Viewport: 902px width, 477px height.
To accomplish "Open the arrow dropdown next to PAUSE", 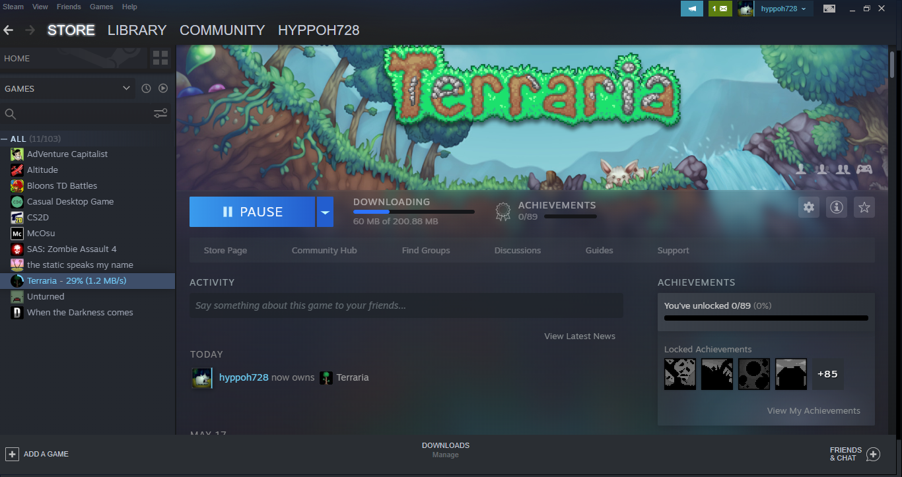I will coord(325,212).
